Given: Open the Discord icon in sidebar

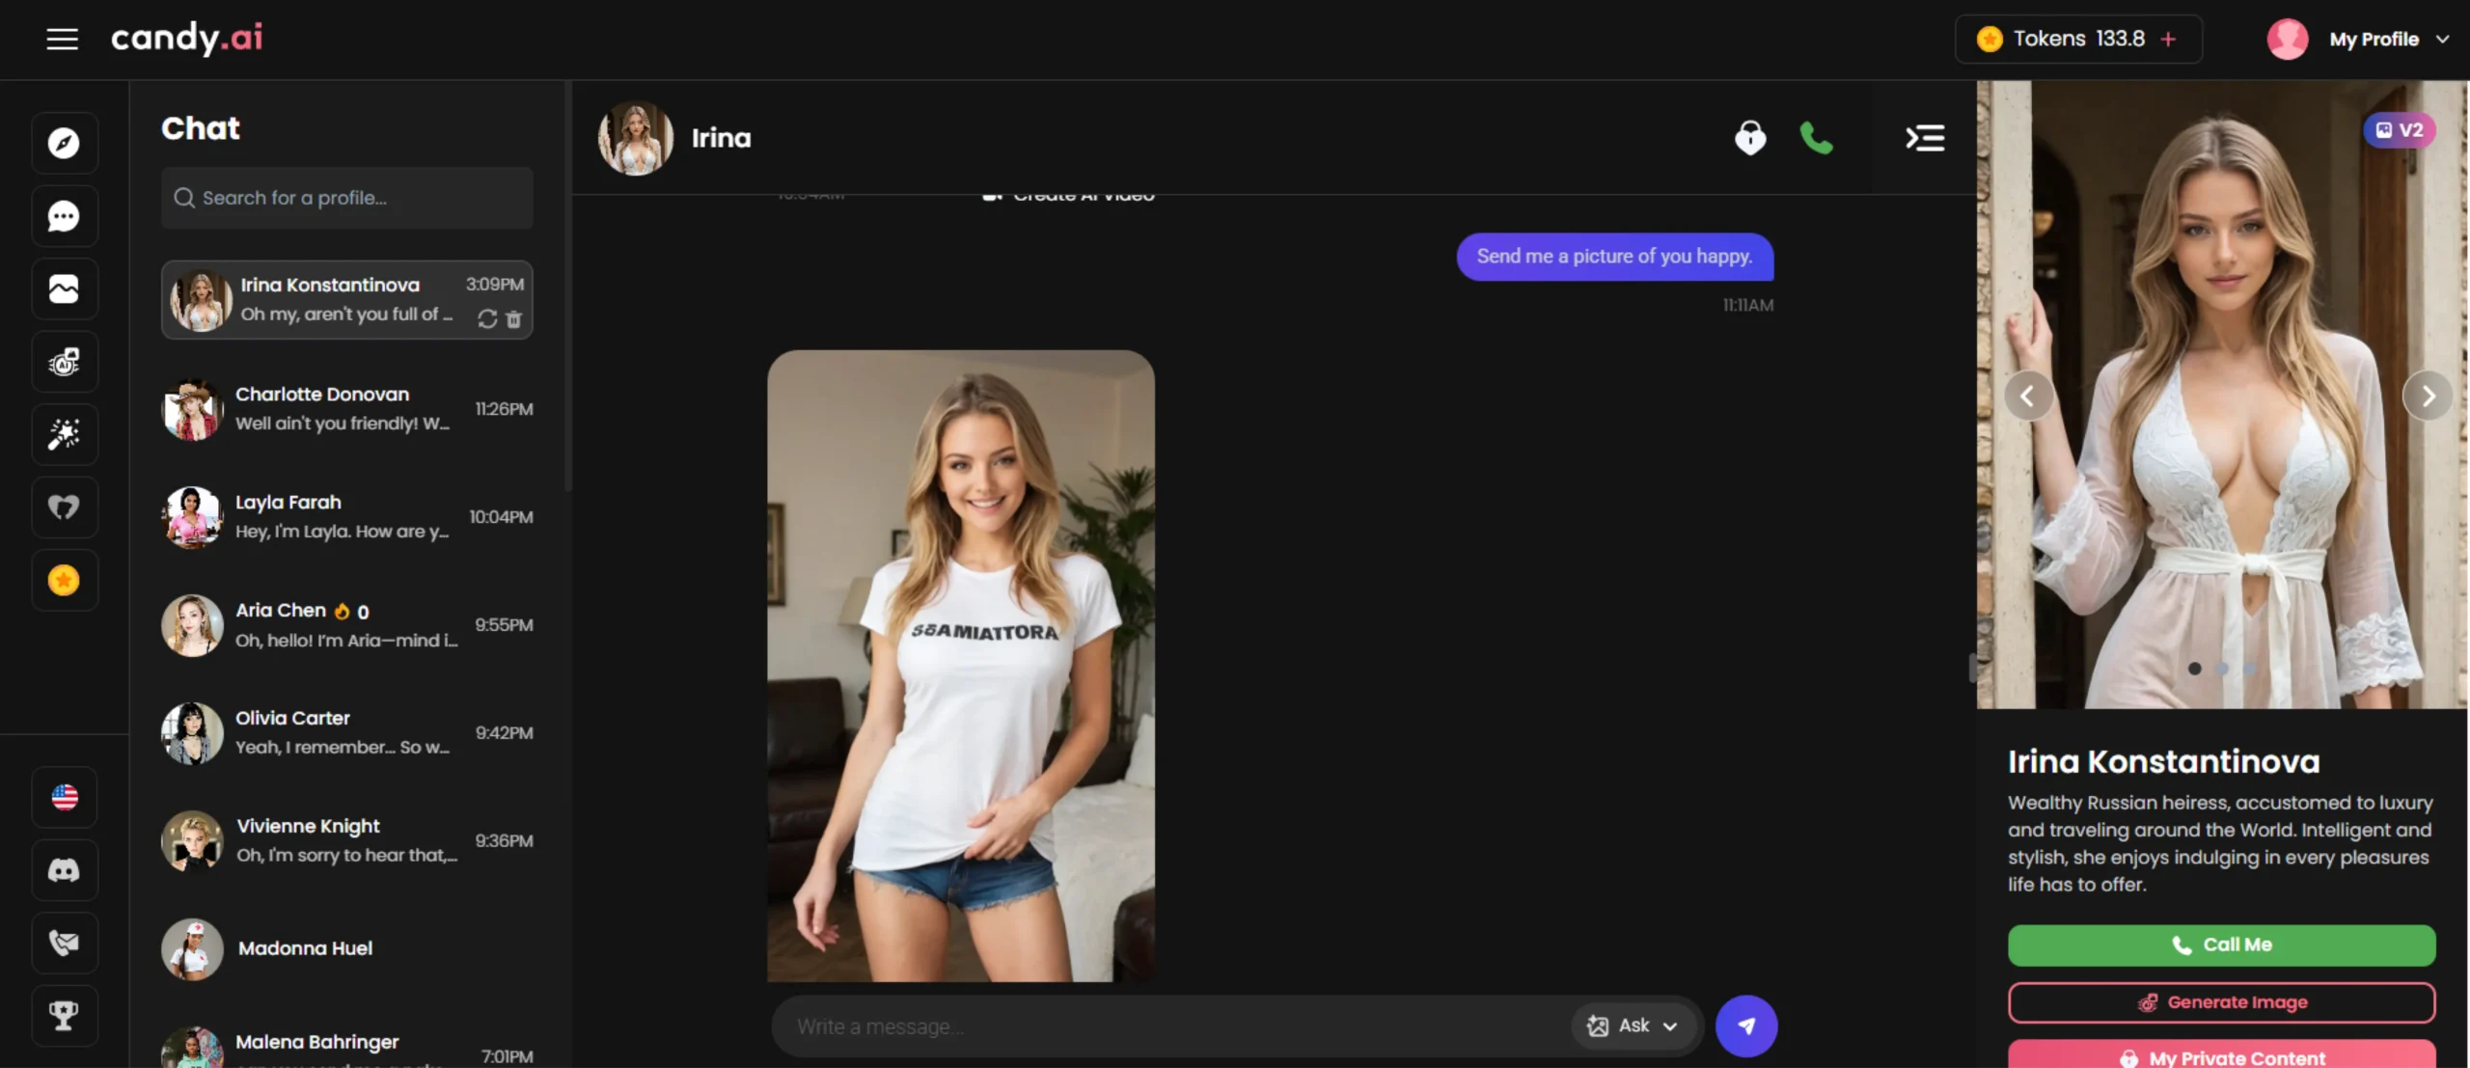Looking at the screenshot, I should 64,870.
